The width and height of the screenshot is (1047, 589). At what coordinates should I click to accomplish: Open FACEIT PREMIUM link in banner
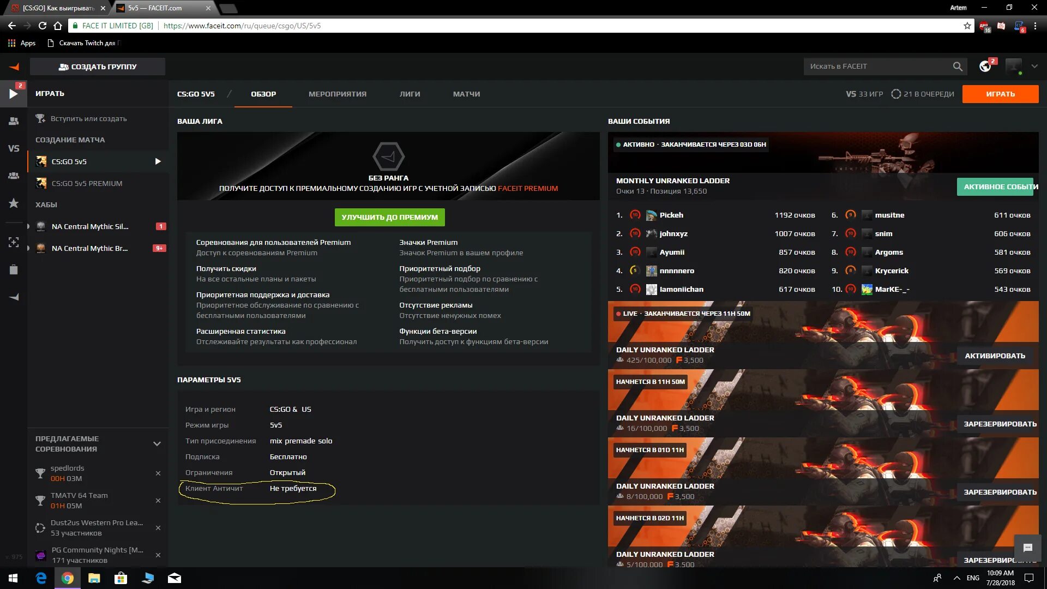click(x=528, y=188)
